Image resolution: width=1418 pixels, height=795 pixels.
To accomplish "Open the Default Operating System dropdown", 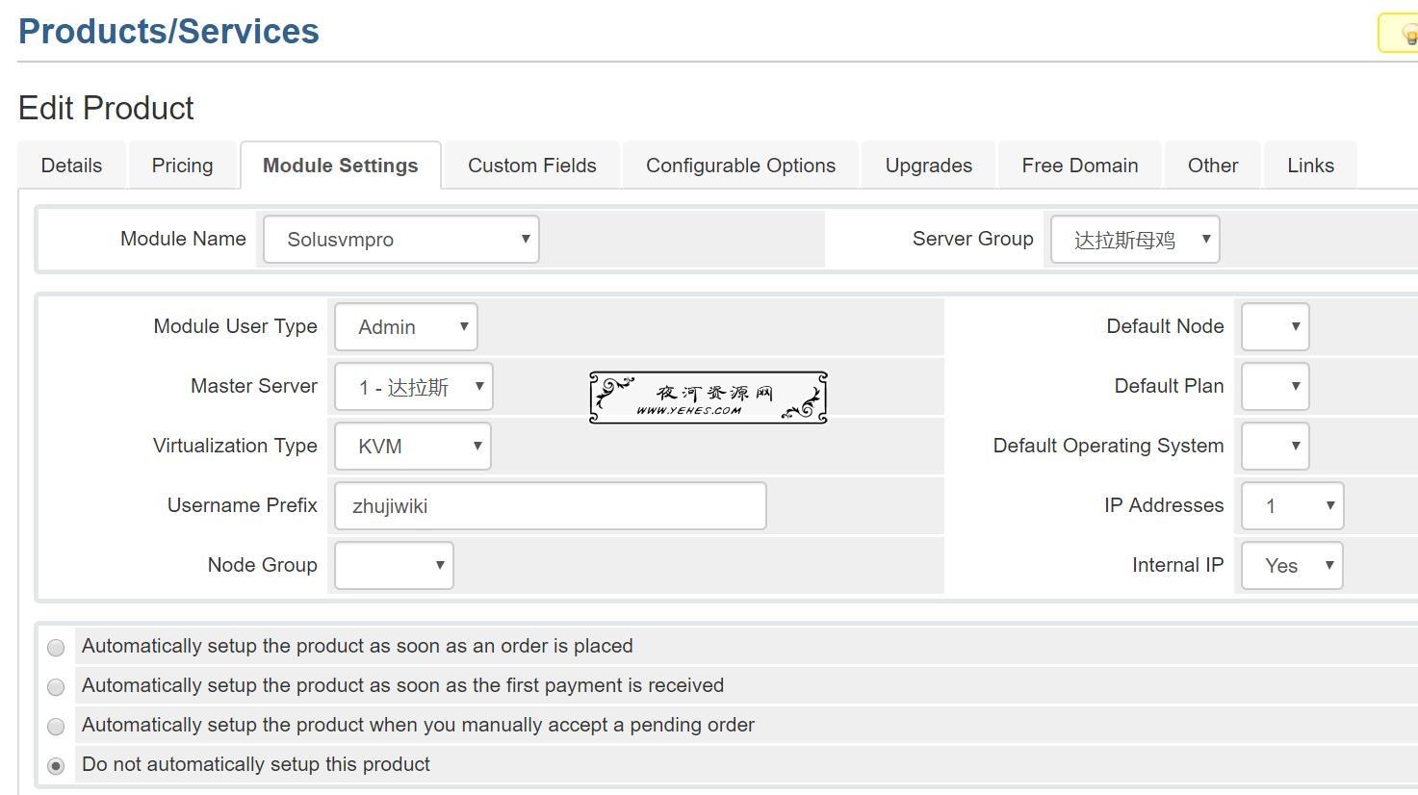I will pos(1276,446).
